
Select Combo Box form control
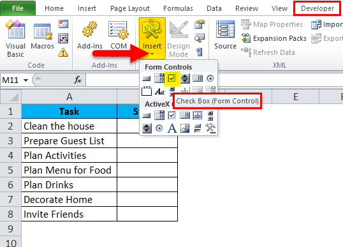click(x=159, y=78)
